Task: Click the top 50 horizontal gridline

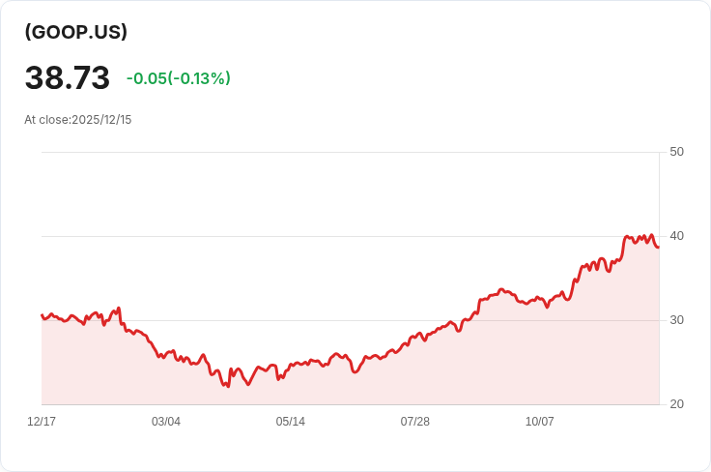Action: point(350,152)
